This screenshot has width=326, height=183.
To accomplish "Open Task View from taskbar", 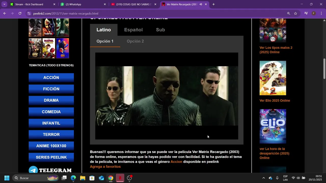I will [64, 178].
